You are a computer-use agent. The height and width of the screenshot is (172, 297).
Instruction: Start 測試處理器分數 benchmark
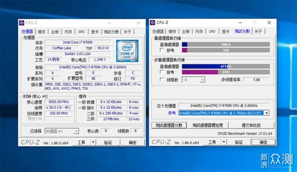click(x=169, y=125)
